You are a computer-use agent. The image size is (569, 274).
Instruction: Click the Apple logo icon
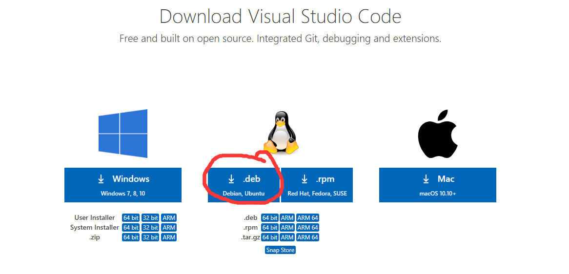(x=437, y=135)
